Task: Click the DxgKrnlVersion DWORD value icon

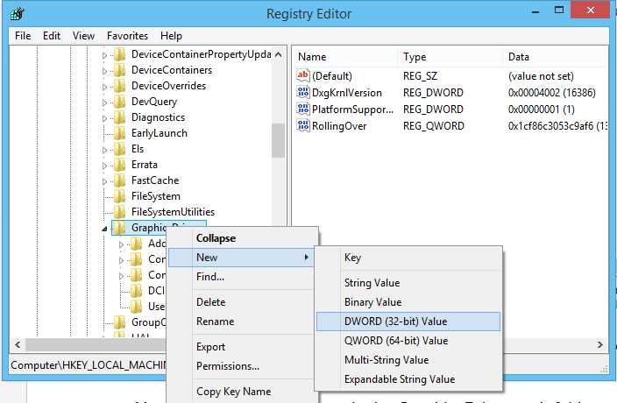Action: [x=303, y=92]
